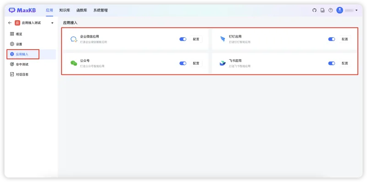Click the 对话日志 document icon
Viewport: 367px width, 182px height.
[12, 74]
